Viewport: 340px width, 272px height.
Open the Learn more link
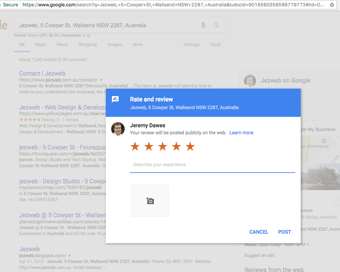click(x=241, y=133)
